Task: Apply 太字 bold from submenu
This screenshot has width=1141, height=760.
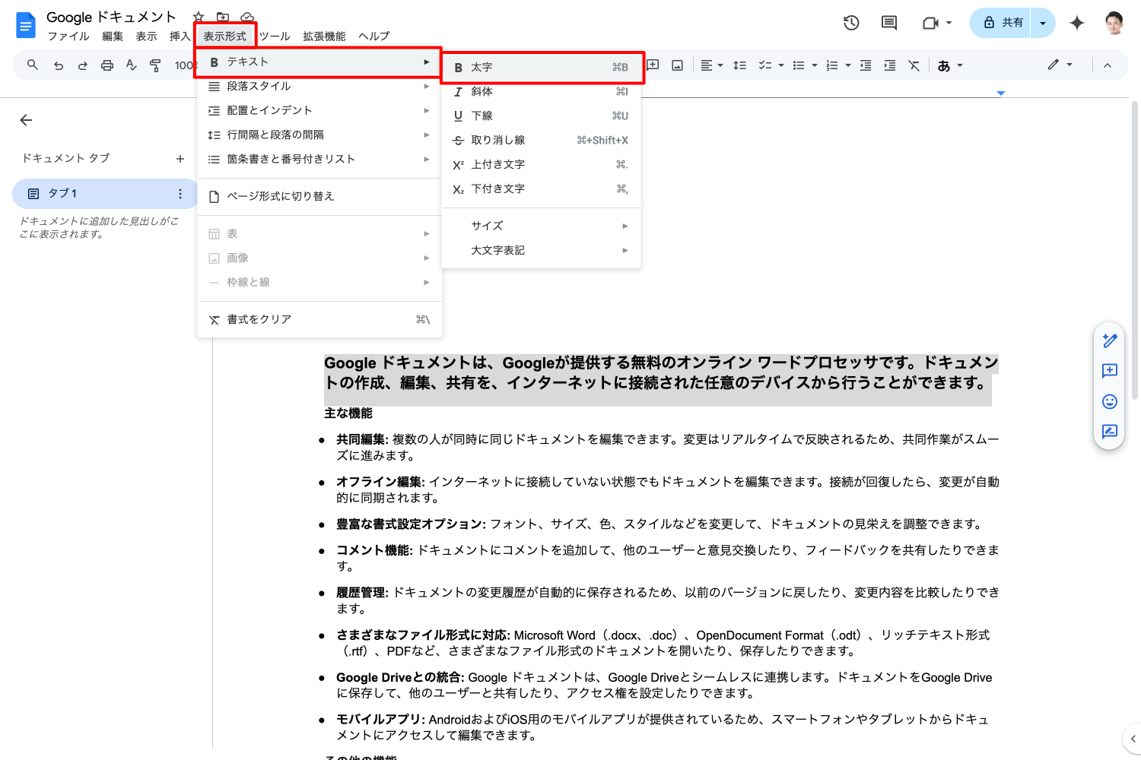Action: click(x=541, y=67)
